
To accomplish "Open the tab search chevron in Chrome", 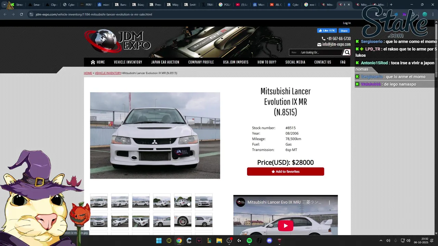I will 4,5.
